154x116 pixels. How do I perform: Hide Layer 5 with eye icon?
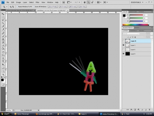(x=123, y=54)
